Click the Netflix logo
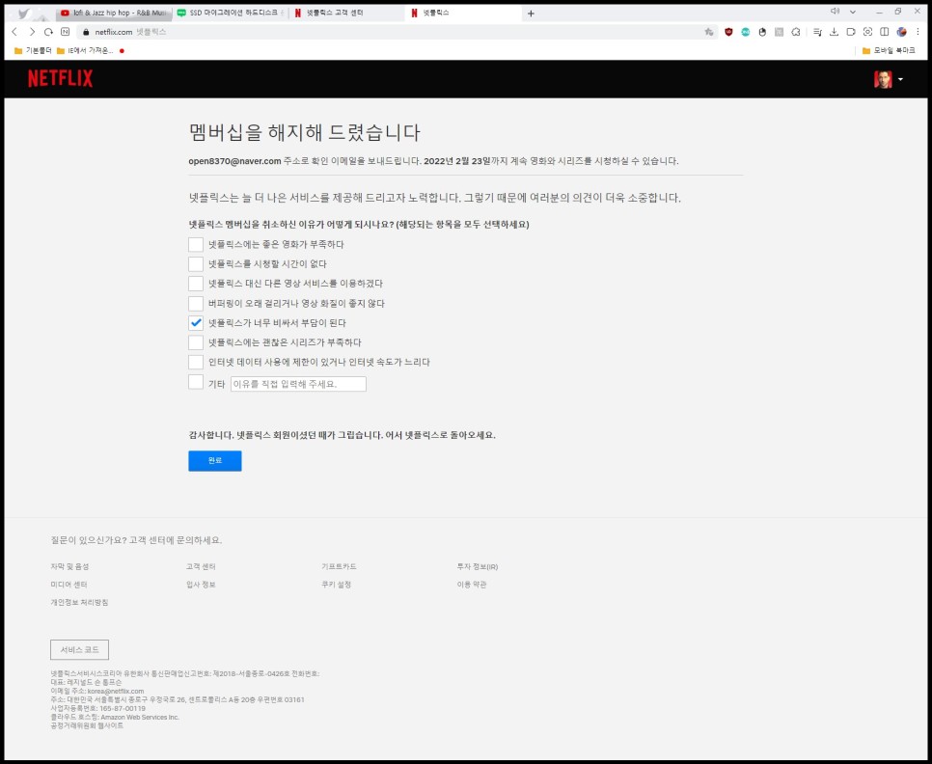Viewport: 932px width, 764px height. tap(60, 78)
